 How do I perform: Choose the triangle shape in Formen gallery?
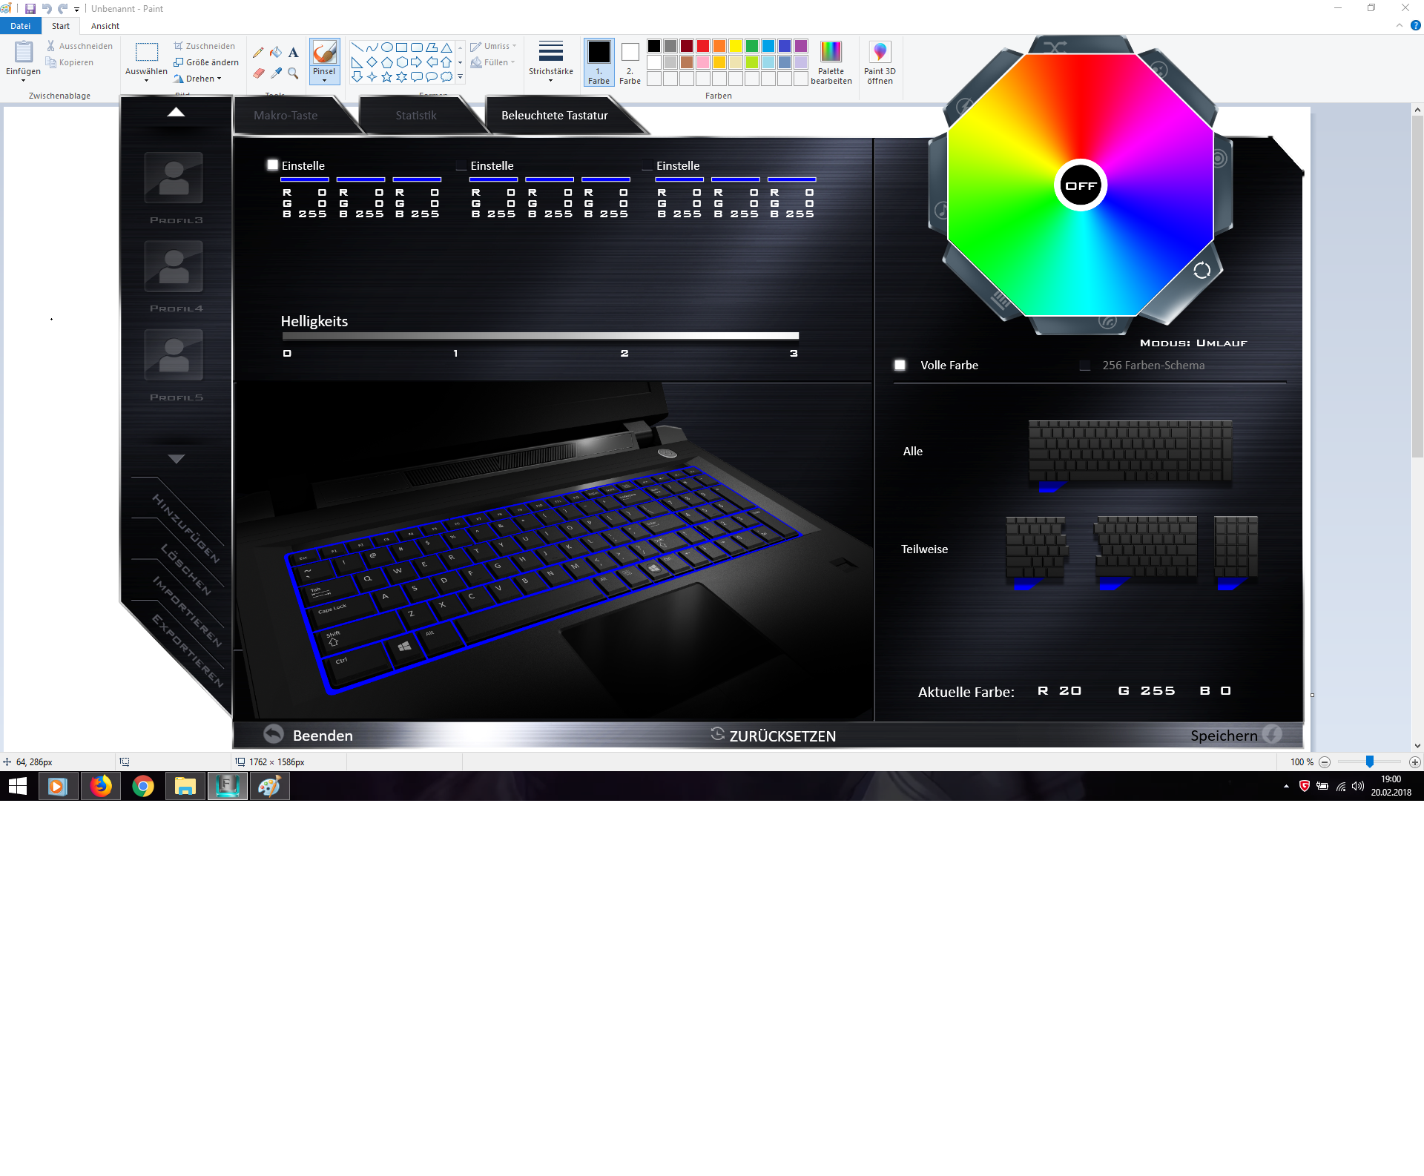click(x=446, y=47)
